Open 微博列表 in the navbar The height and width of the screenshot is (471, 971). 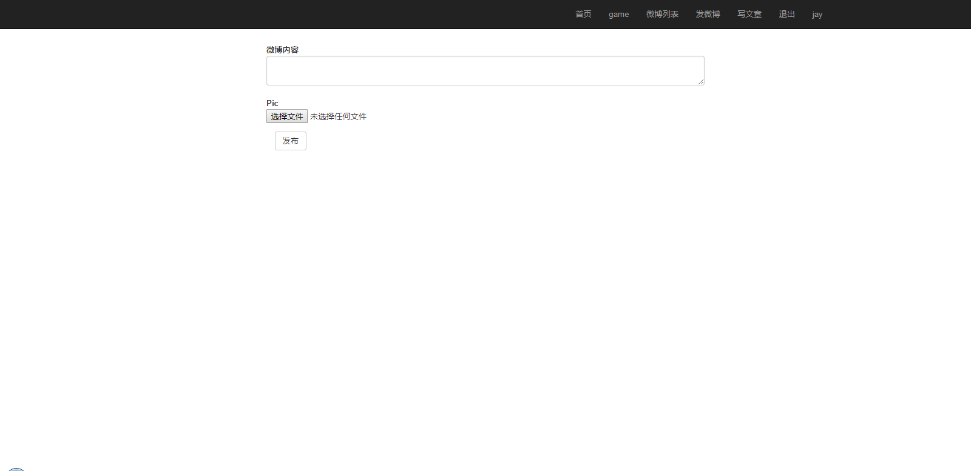[662, 14]
